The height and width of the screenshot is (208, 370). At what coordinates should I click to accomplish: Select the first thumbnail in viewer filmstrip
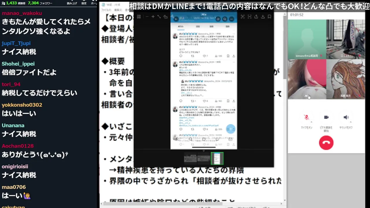[x=190, y=158]
